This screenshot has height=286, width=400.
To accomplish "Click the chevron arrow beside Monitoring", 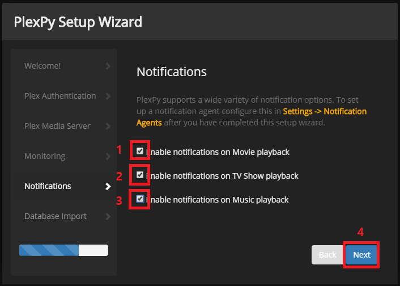I will [108, 157].
